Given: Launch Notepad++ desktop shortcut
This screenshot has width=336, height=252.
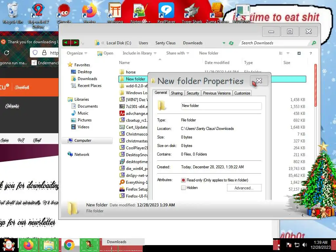Looking at the screenshot, I should pyautogui.click(x=140, y=13).
